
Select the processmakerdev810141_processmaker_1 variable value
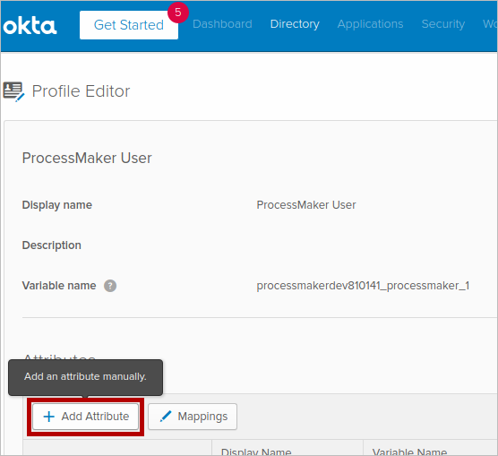point(363,286)
